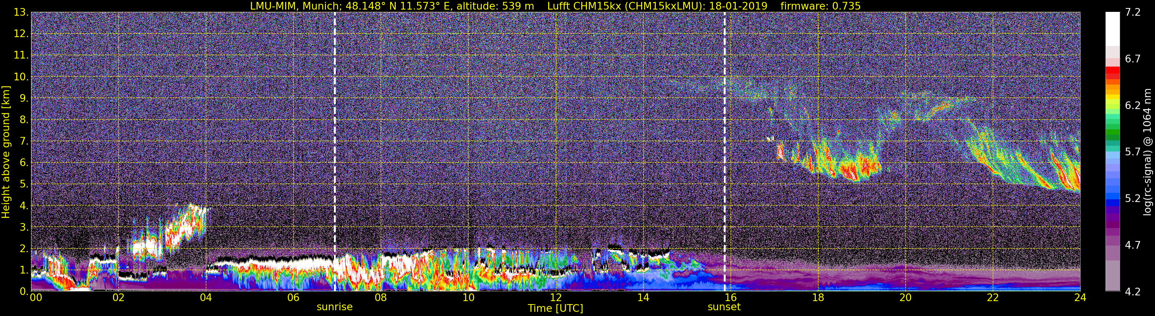The height and width of the screenshot is (316, 1155).
Task: Pick the red segment of the colorbar
Action: [1112, 71]
